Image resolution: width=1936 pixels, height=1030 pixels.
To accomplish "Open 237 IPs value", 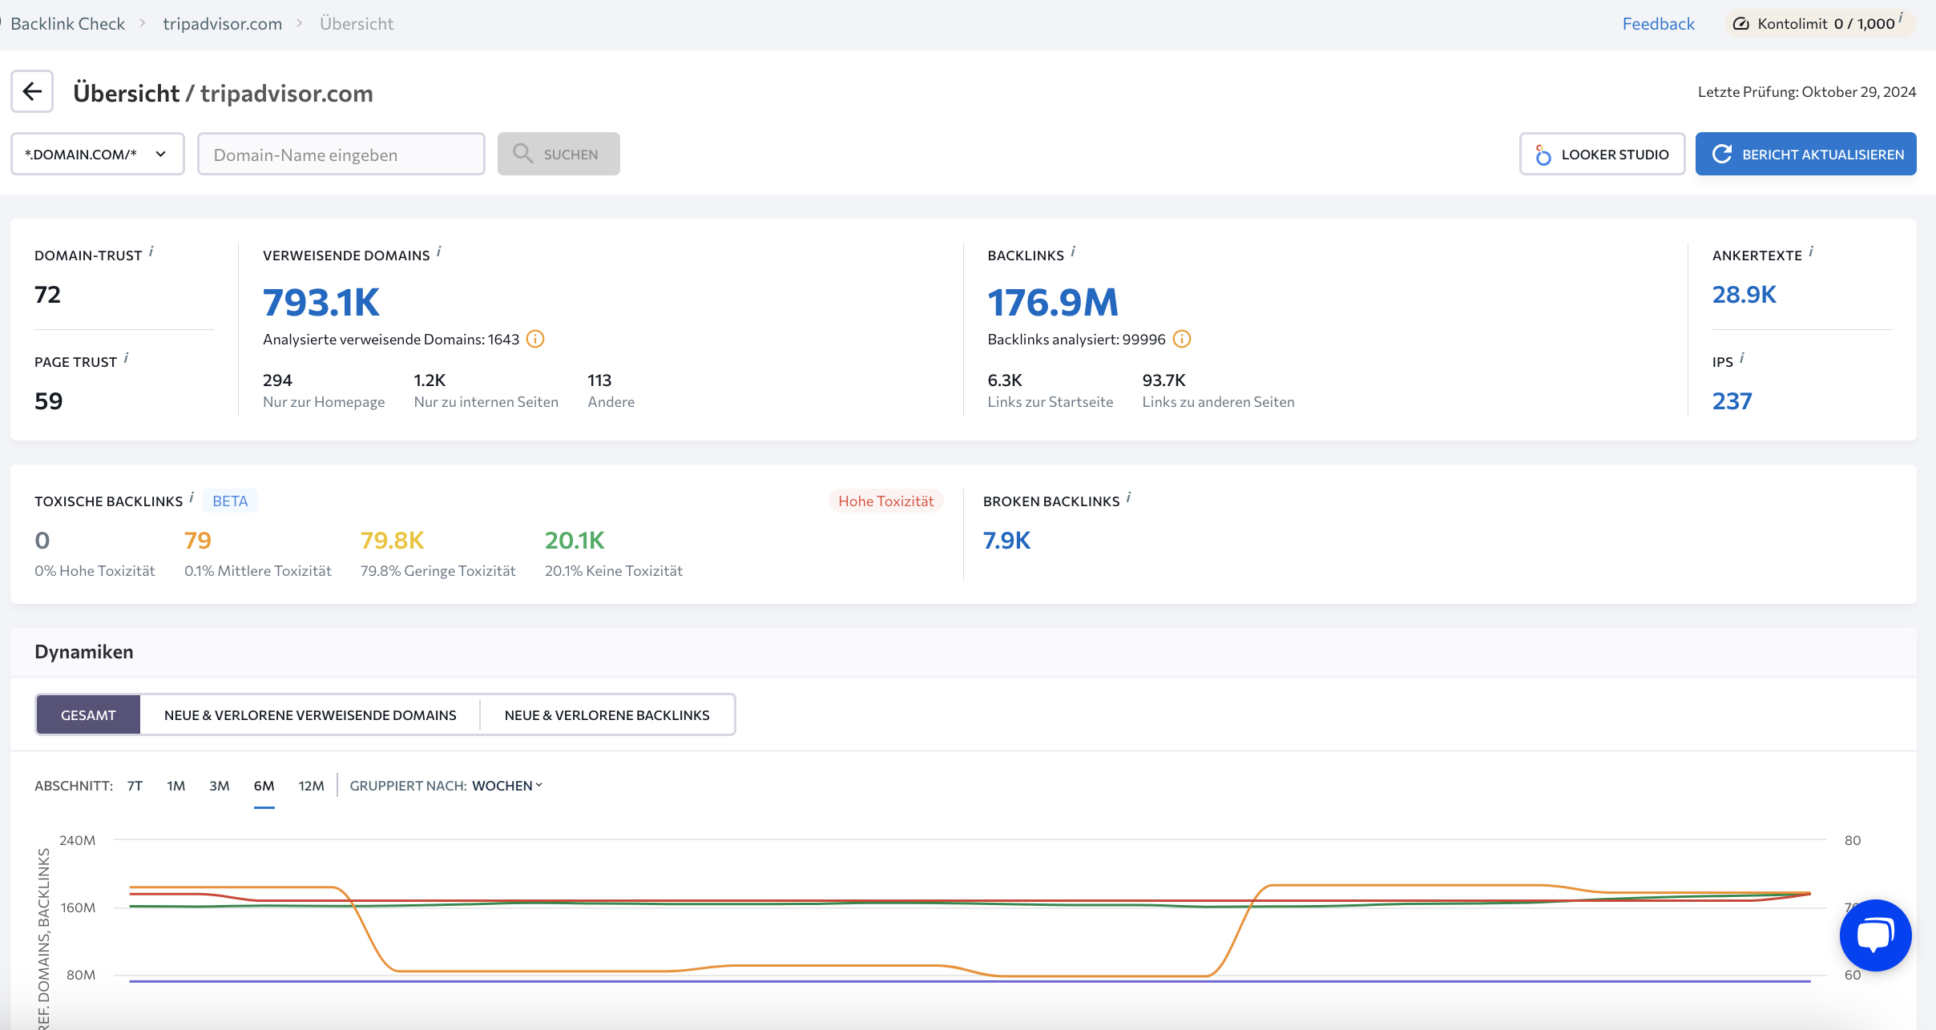I will pos(1732,400).
